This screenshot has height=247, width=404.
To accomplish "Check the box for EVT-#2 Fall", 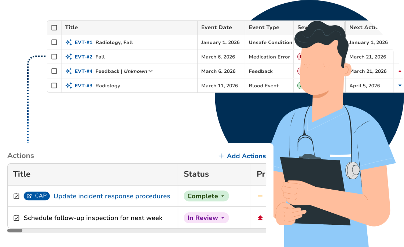I will pyautogui.click(x=54, y=57).
